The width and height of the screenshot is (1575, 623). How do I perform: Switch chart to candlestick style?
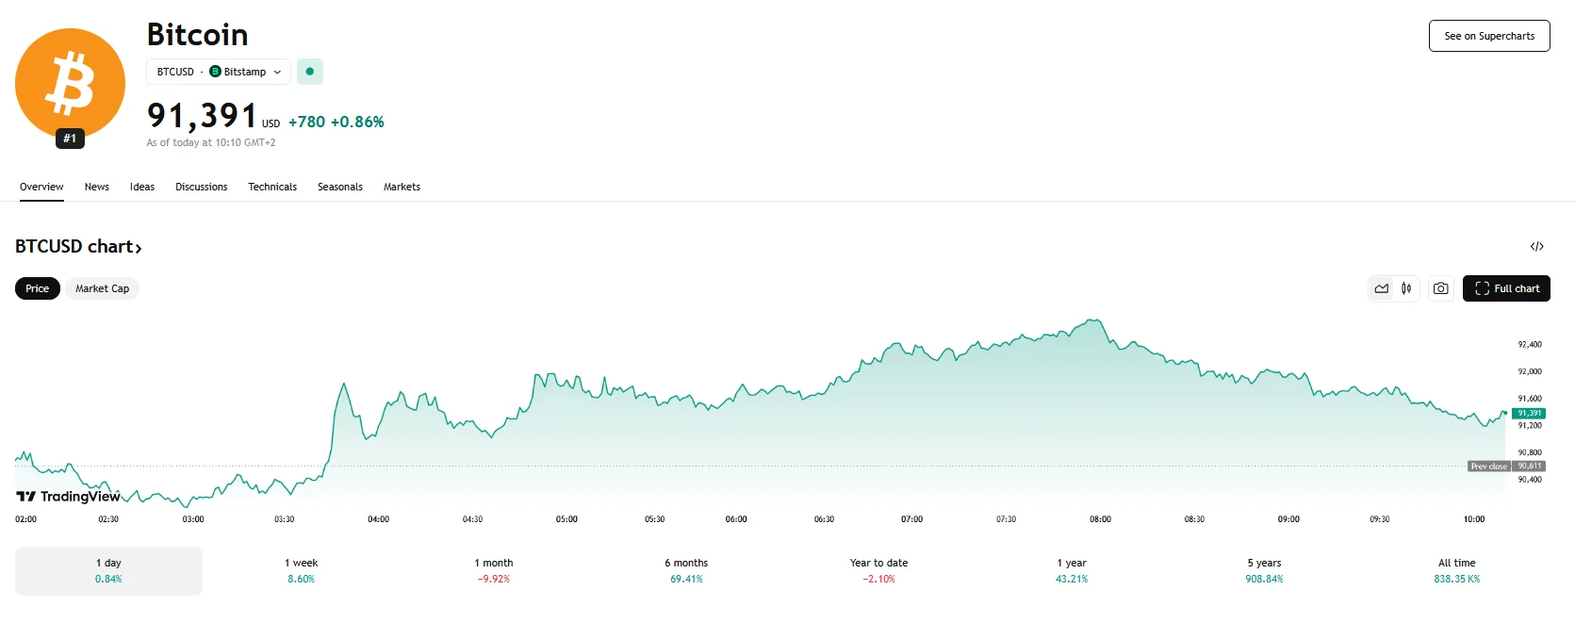pyautogui.click(x=1406, y=288)
